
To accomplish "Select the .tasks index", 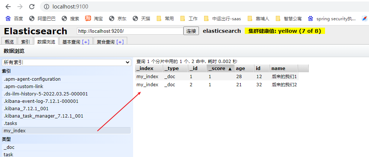I will point(66,123).
